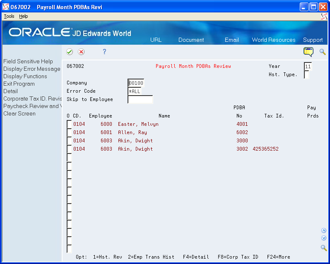Click the Hst. Type input field
Image resolution: width=330 pixels, height=264 pixels.
(306, 74)
